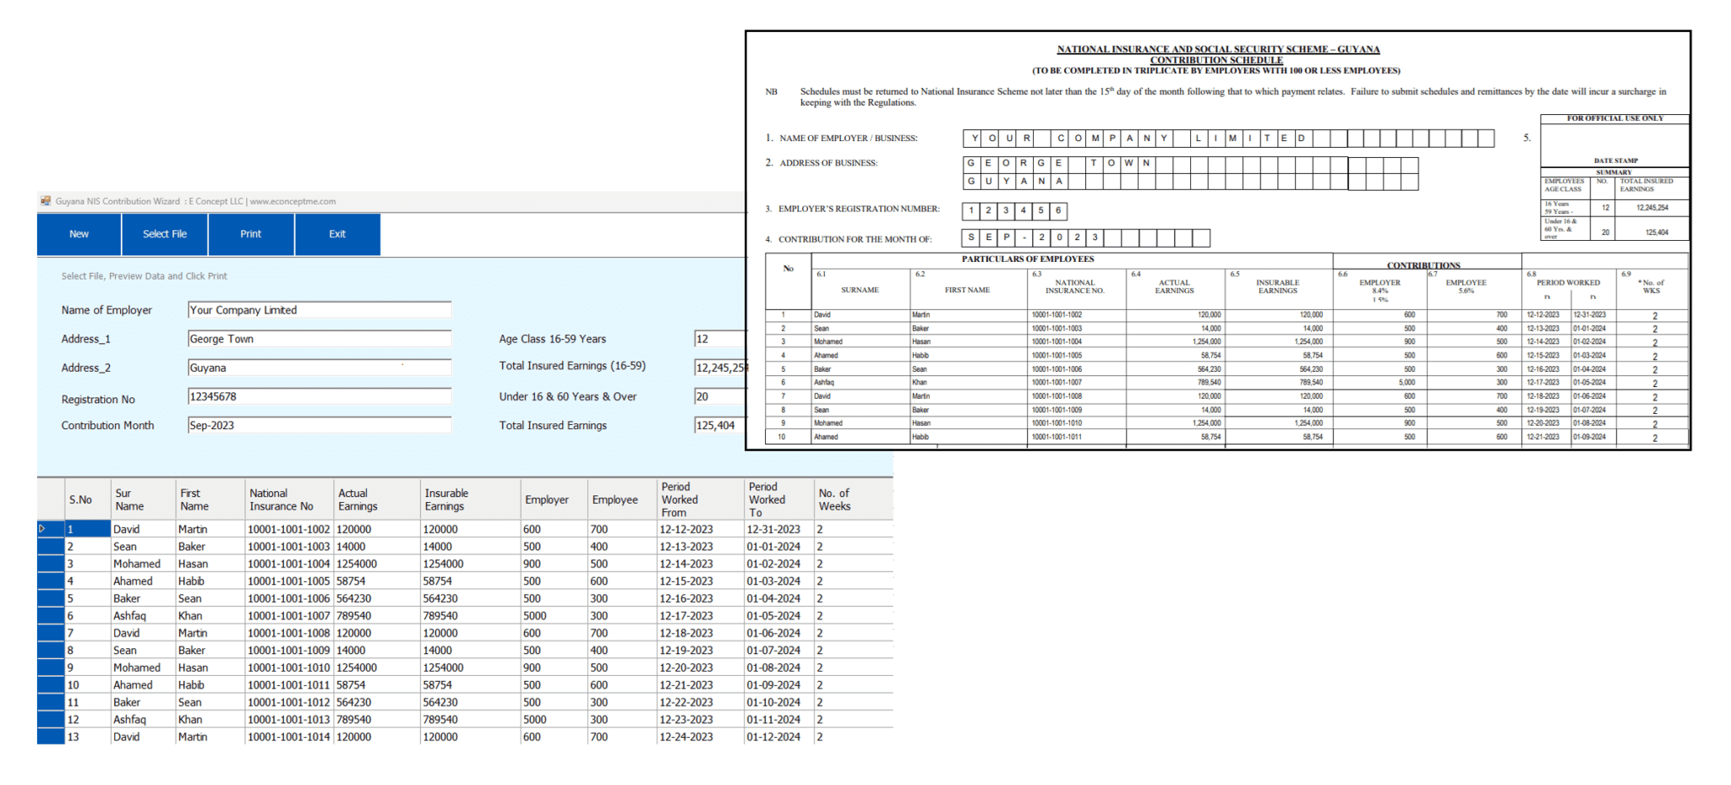Viewport: 1731px width, 785px height.
Task: Click date 12-16-2023 in the grid
Action: (701, 598)
